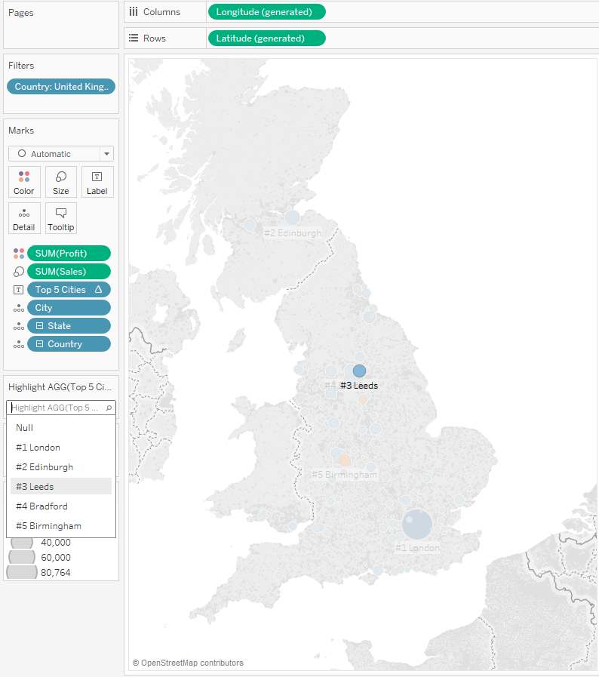Choose #4 Bradford in the highlight list

(x=41, y=506)
